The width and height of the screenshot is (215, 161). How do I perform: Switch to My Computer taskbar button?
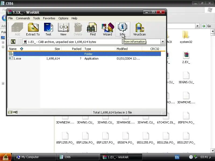click(x=35, y=157)
